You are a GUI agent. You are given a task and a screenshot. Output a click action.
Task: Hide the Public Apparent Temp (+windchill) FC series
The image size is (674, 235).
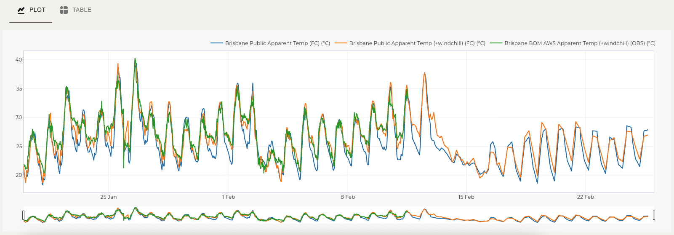click(417, 43)
